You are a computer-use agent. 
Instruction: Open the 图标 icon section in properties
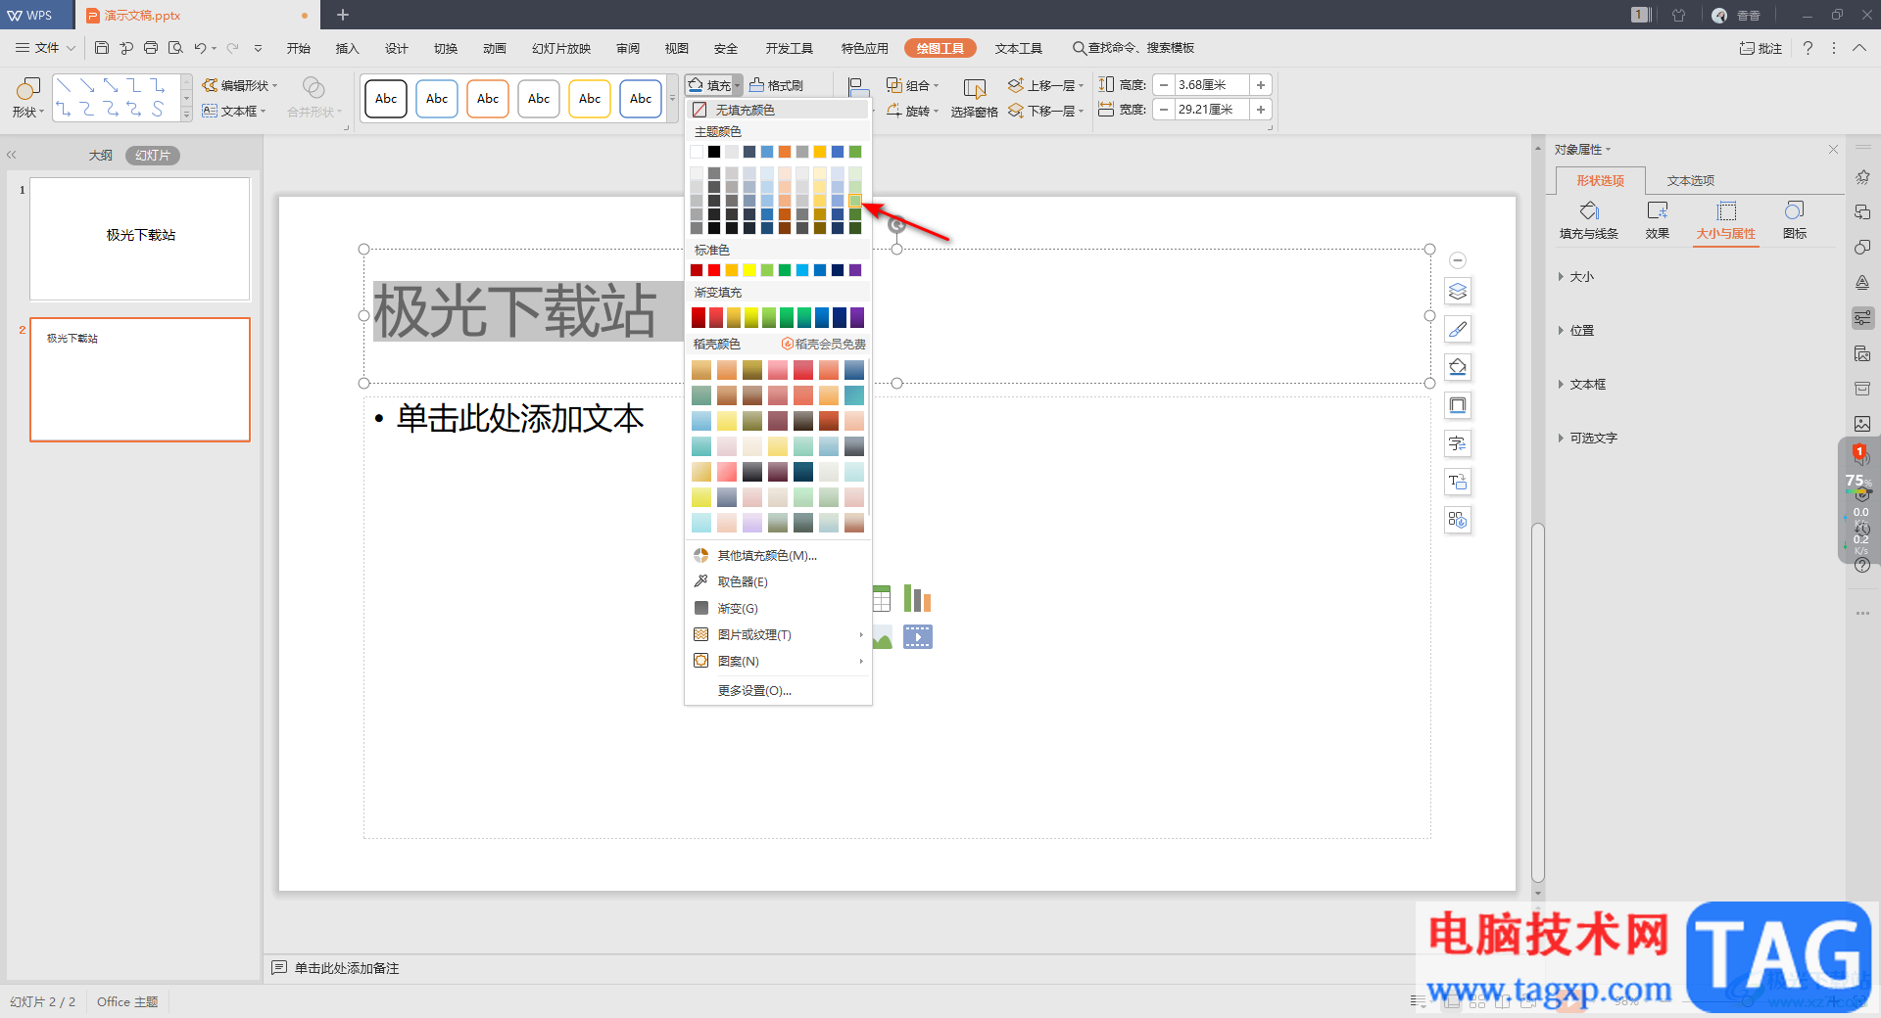click(1795, 220)
